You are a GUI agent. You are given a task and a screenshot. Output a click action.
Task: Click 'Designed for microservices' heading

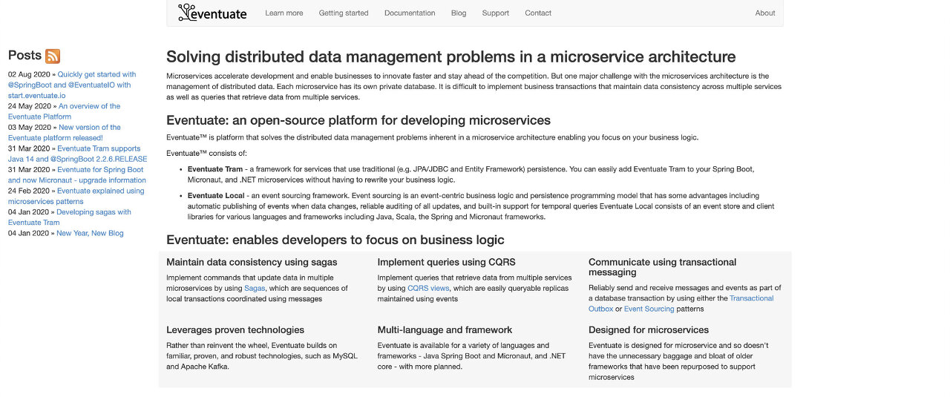coord(649,329)
